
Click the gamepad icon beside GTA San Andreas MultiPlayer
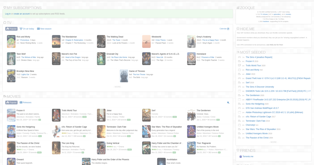coord(239,108)
